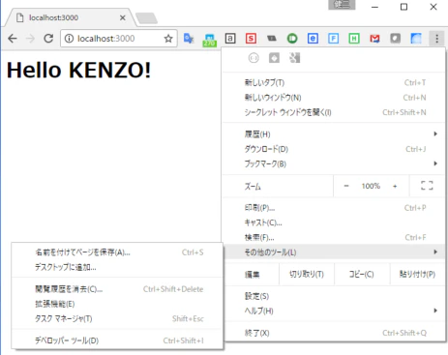Open デベロッパー ツール(D) from the submenu
448x355 pixels.
[x=117, y=340]
